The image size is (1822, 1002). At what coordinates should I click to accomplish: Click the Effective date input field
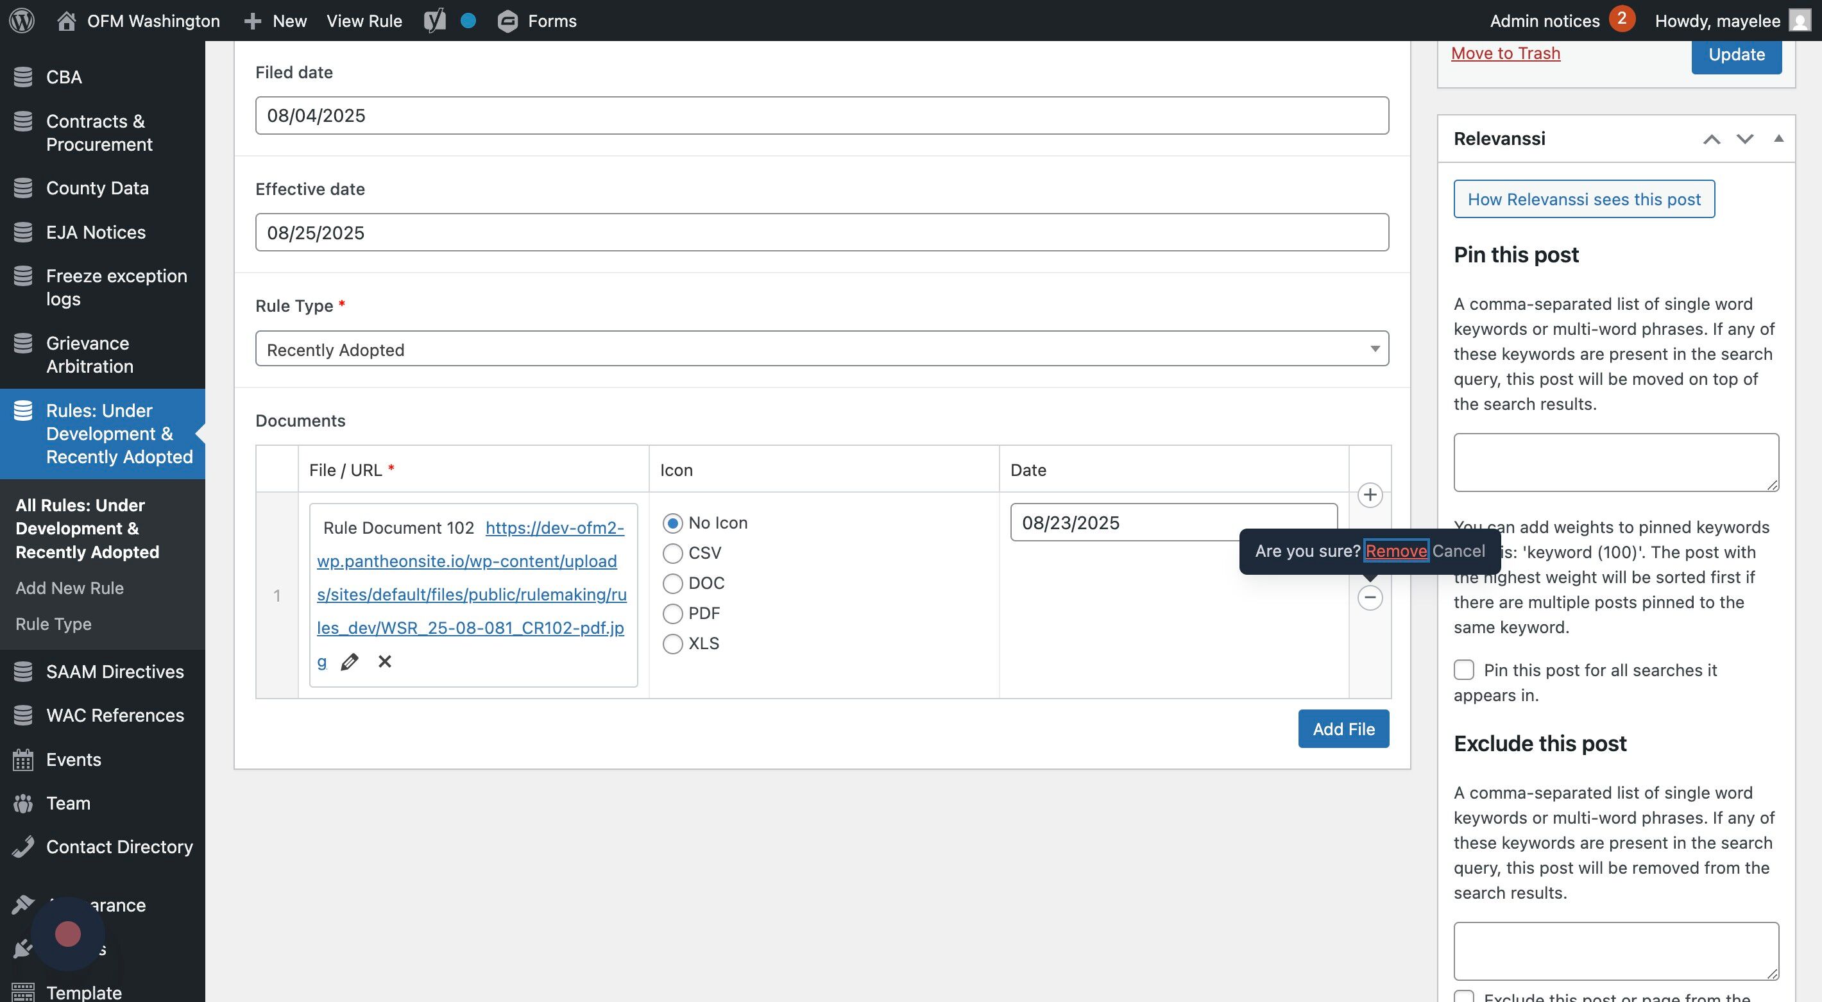click(821, 233)
